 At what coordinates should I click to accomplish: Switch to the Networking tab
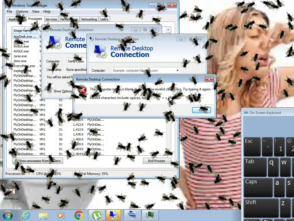click(x=89, y=19)
